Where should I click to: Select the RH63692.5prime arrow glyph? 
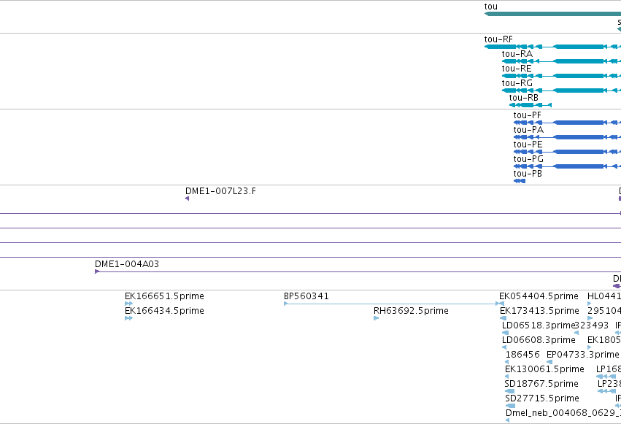click(x=376, y=318)
